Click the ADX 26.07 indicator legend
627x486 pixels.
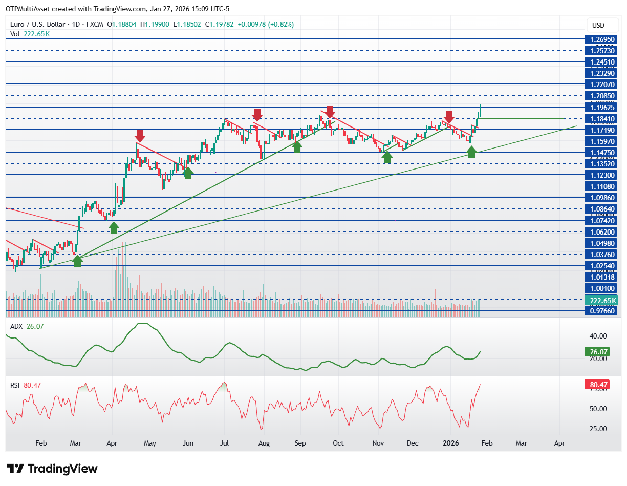(27, 326)
